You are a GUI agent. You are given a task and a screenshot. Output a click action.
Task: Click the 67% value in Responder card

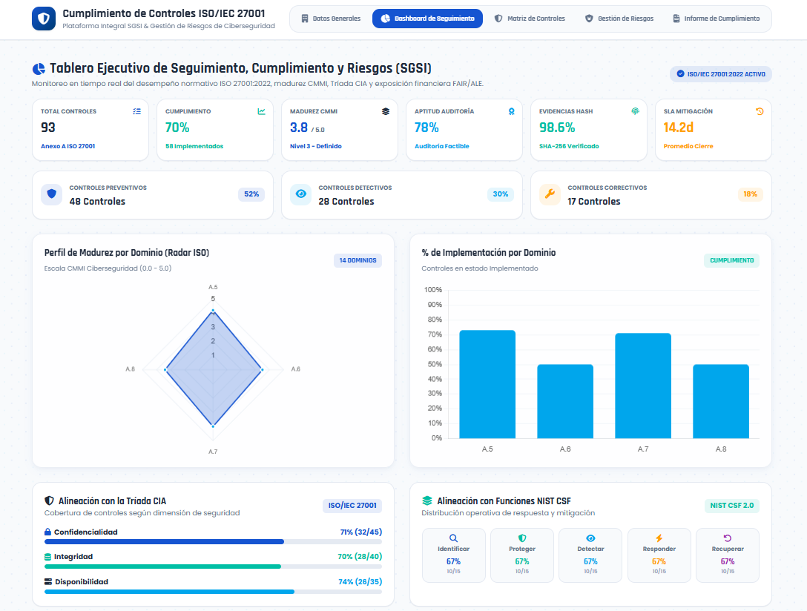point(659,561)
